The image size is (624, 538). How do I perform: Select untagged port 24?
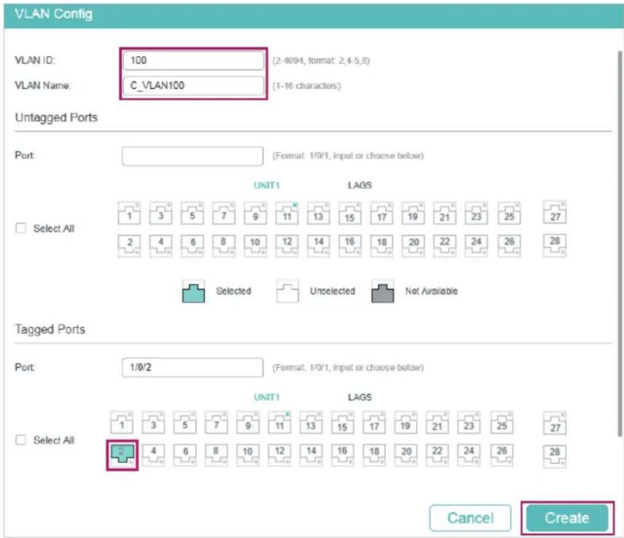(476, 245)
